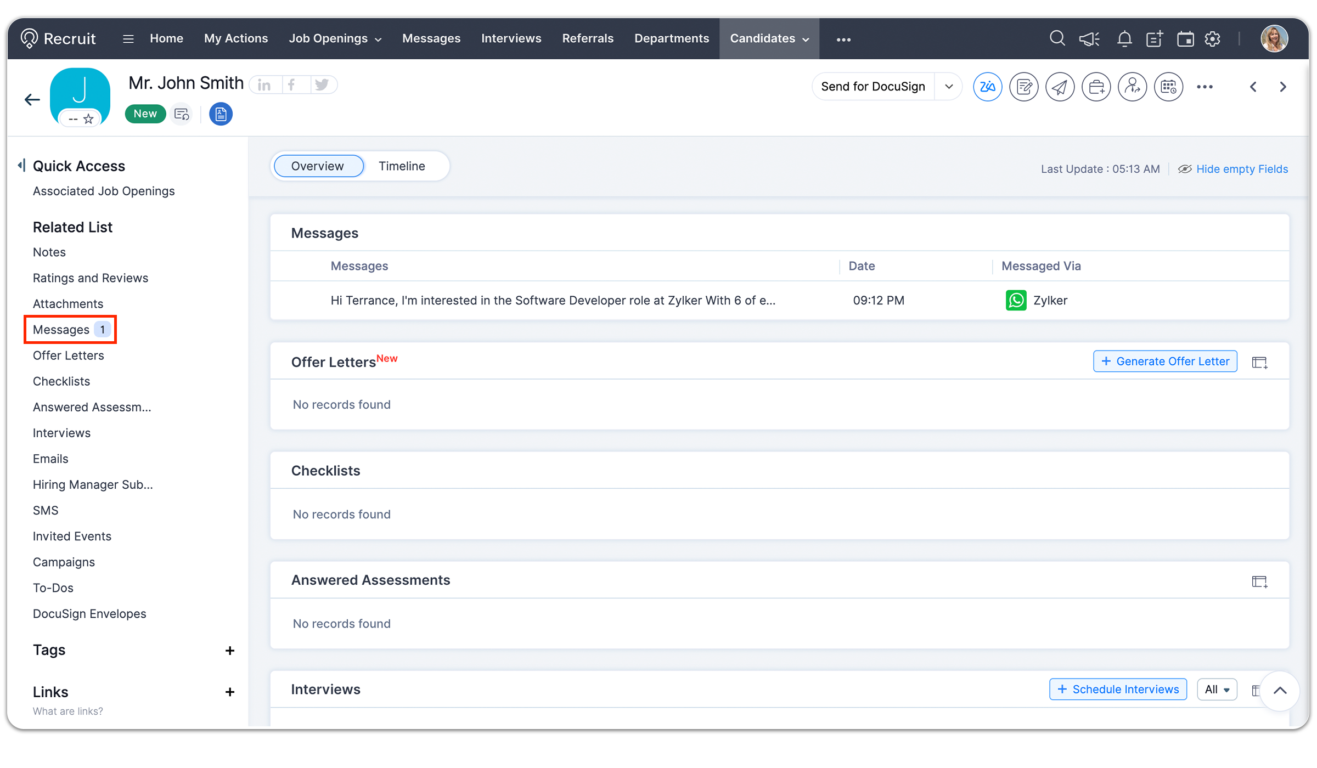Click Generate Offer Letter button

[1165, 361]
